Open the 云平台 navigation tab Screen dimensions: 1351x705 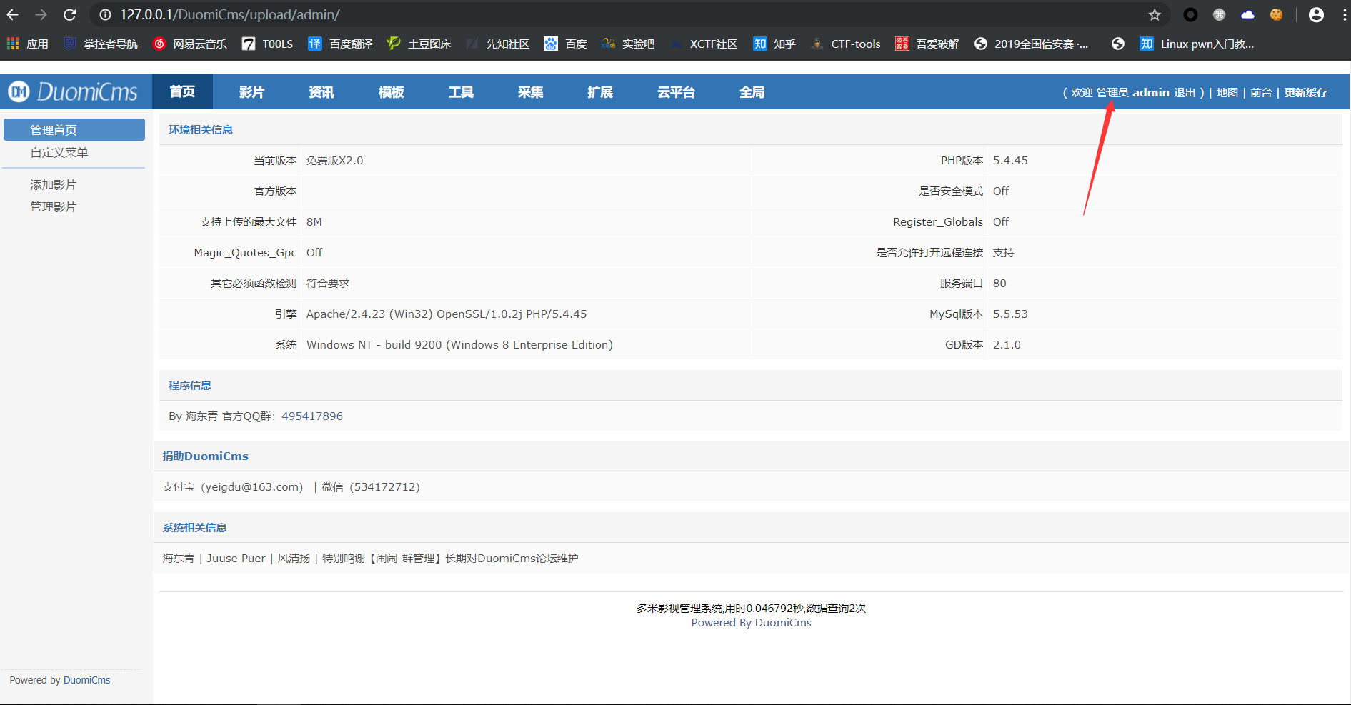[676, 91]
